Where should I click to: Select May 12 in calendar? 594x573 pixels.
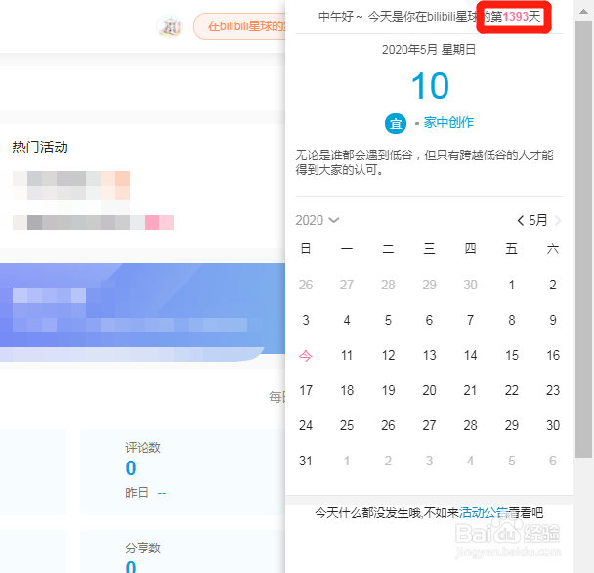(388, 355)
